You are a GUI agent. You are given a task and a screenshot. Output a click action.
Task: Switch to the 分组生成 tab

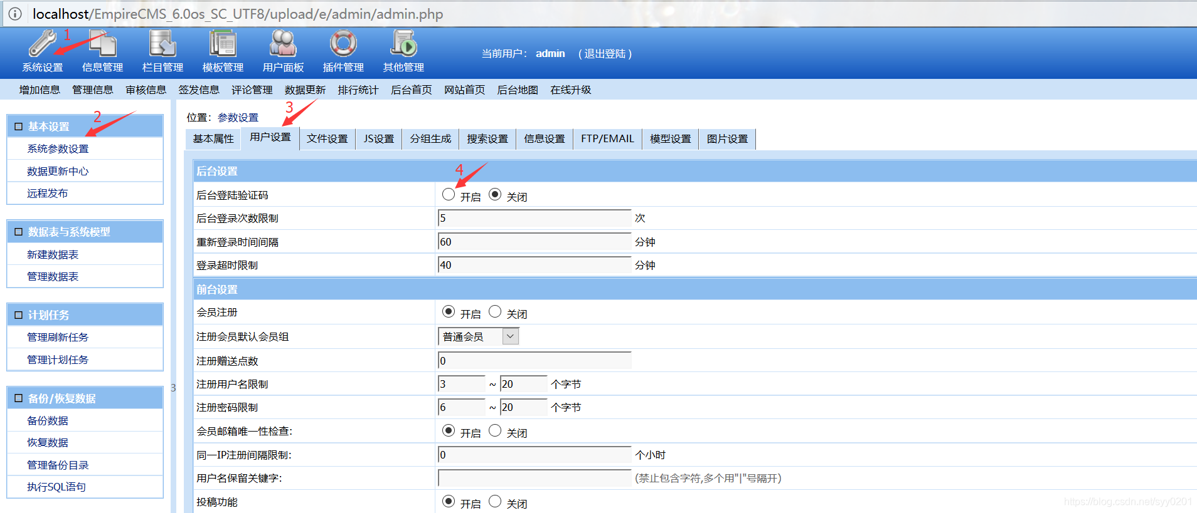pyautogui.click(x=430, y=139)
